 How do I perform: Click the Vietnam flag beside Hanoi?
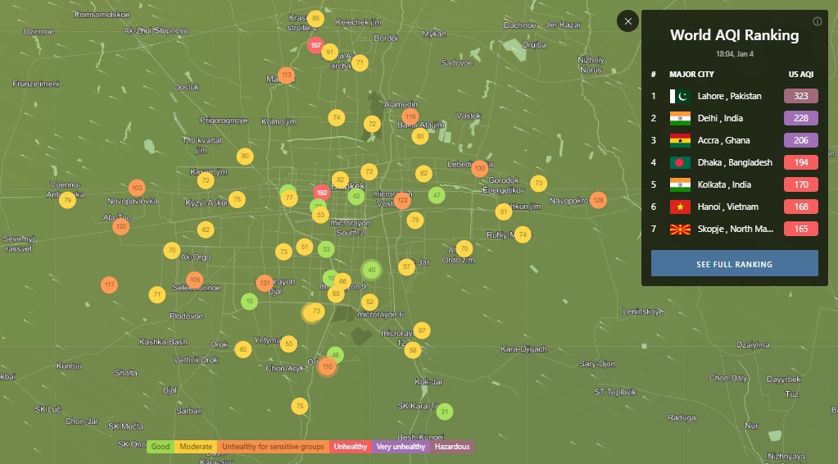pyautogui.click(x=680, y=207)
